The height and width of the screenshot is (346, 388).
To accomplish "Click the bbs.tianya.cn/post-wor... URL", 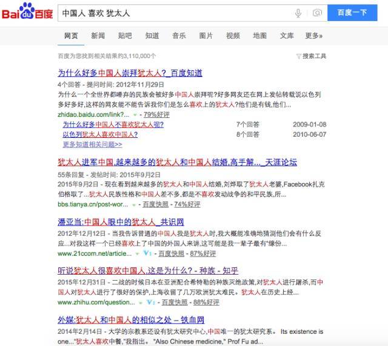I will (x=93, y=204).
